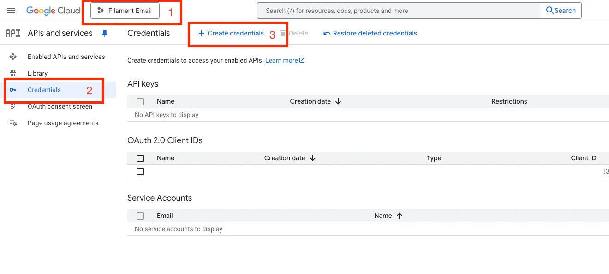This screenshot has width=609, height=274.
Task: Click Create credentials
Action: [231, 33]
